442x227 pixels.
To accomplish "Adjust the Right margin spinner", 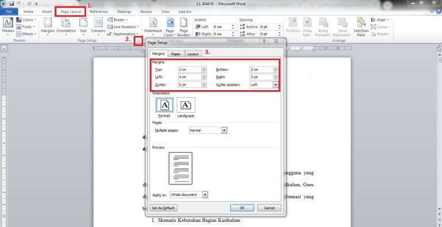I will 276,77.
